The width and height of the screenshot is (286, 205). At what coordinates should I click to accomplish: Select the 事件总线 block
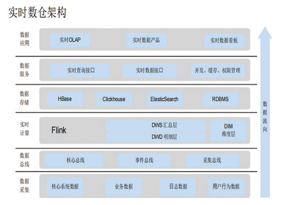coord(144,160)
